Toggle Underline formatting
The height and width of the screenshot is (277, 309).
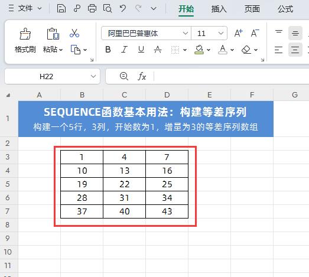141,50
